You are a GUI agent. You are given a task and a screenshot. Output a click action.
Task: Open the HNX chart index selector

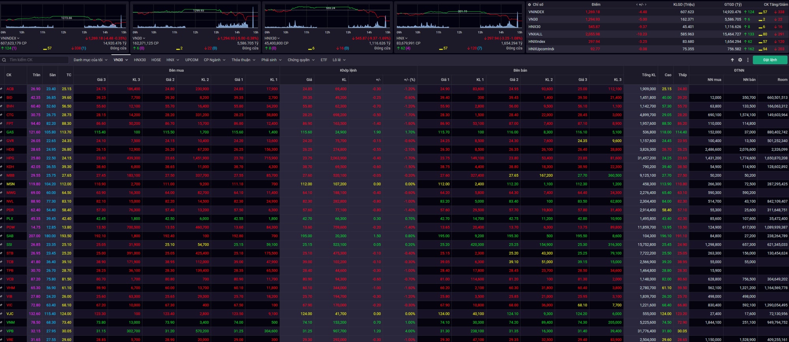(402, 38)
